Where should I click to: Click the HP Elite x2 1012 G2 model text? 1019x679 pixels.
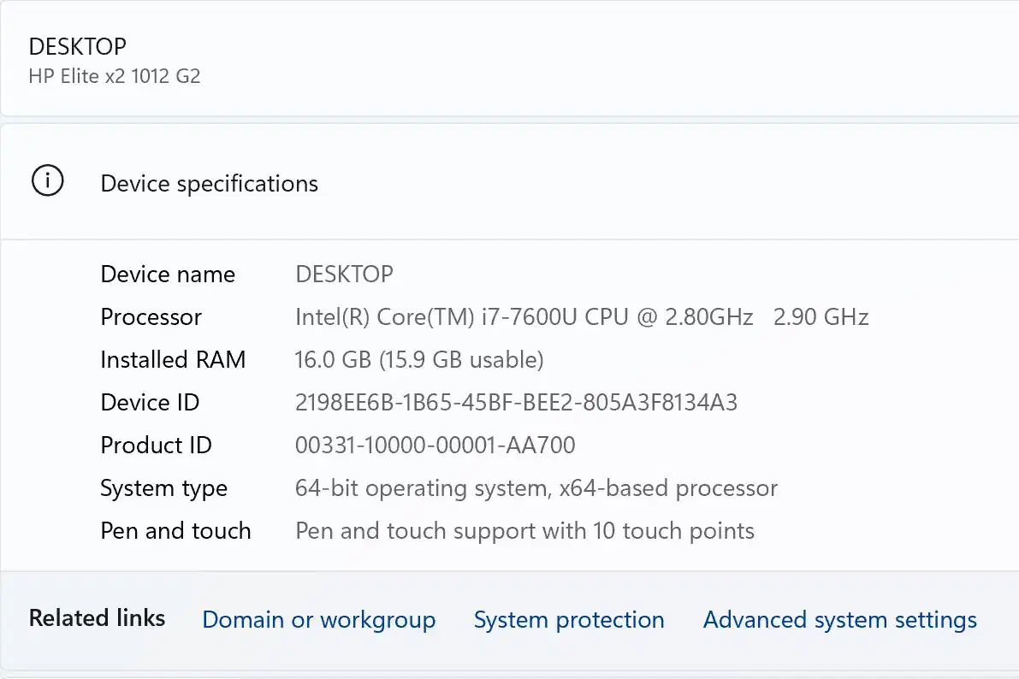pyautogui.click(x=115, y=76)
